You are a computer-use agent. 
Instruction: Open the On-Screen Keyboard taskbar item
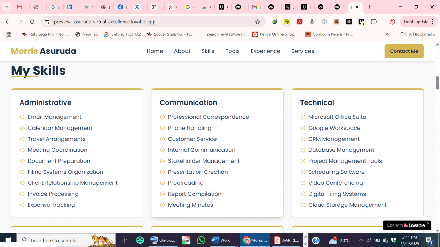pos(164,240)
